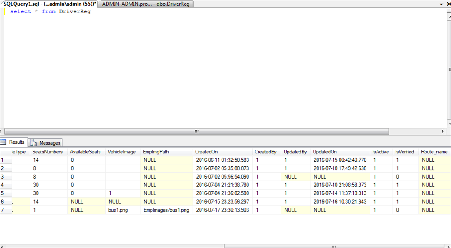Image resolution: width=451 pixels, height=248 pixels.
Task: Click IsVerified value 0 in row 3
Action: coord(406,176)
